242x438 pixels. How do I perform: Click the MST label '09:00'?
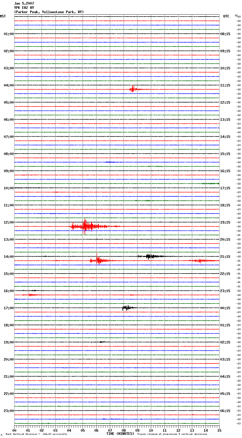[9, 171]
